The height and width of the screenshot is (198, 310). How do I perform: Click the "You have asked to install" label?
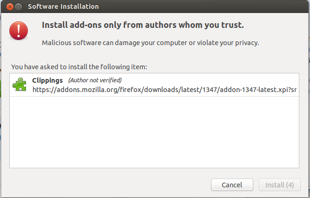(79, 67)
